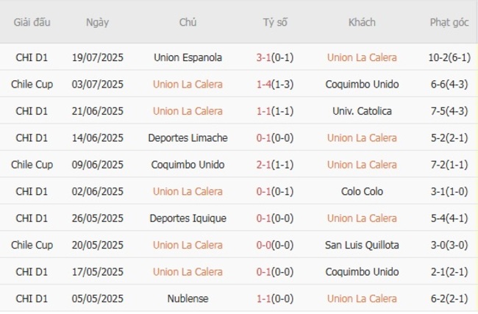The image size is (478, 314).
Task: Select the 'Ngày' column header
Action: tap(97, 22)
